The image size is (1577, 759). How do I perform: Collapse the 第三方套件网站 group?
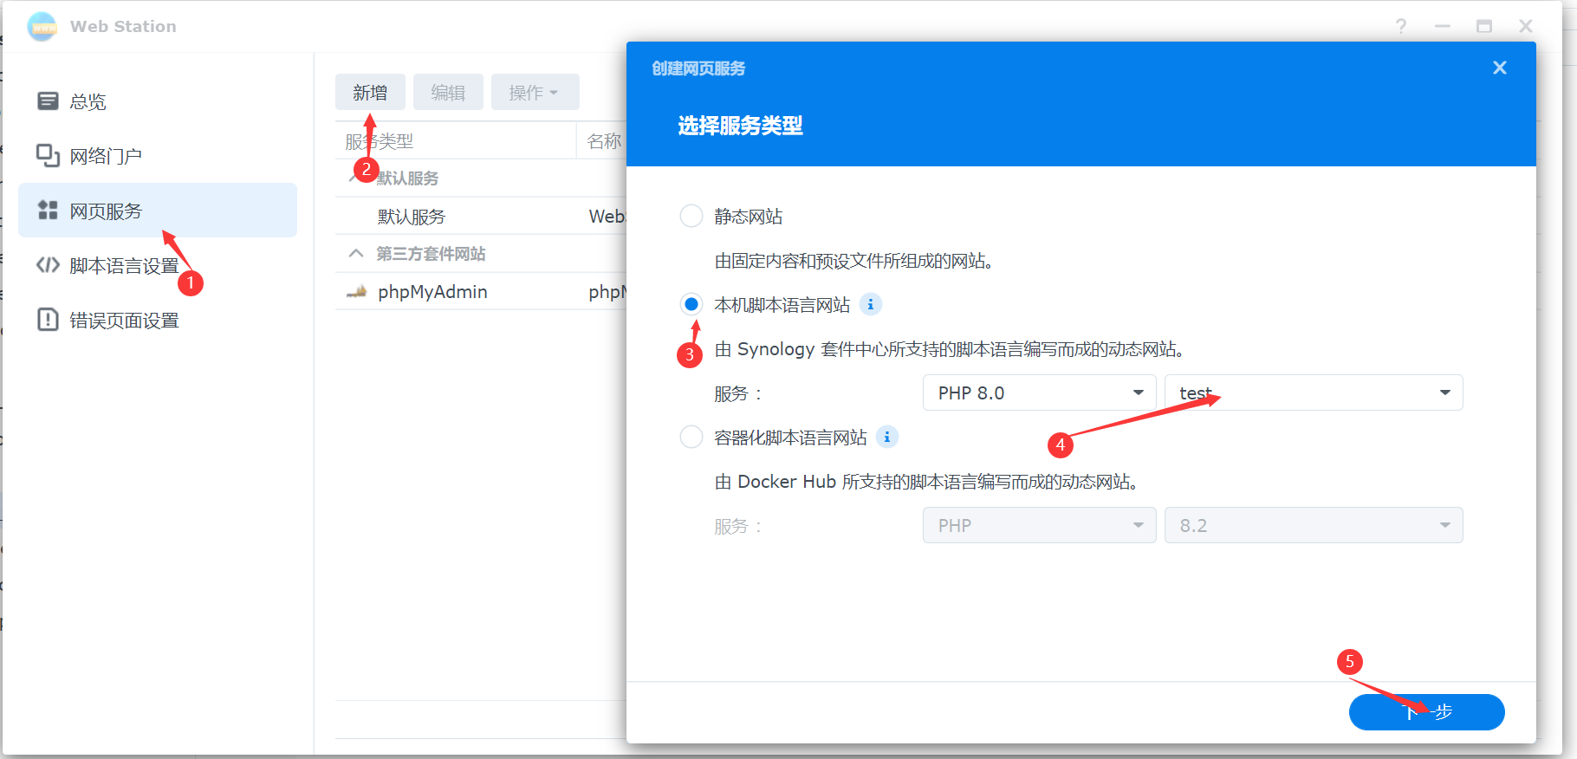(355, 254)
